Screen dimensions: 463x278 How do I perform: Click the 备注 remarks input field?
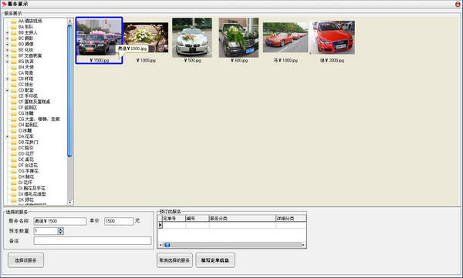pos(93,240)
